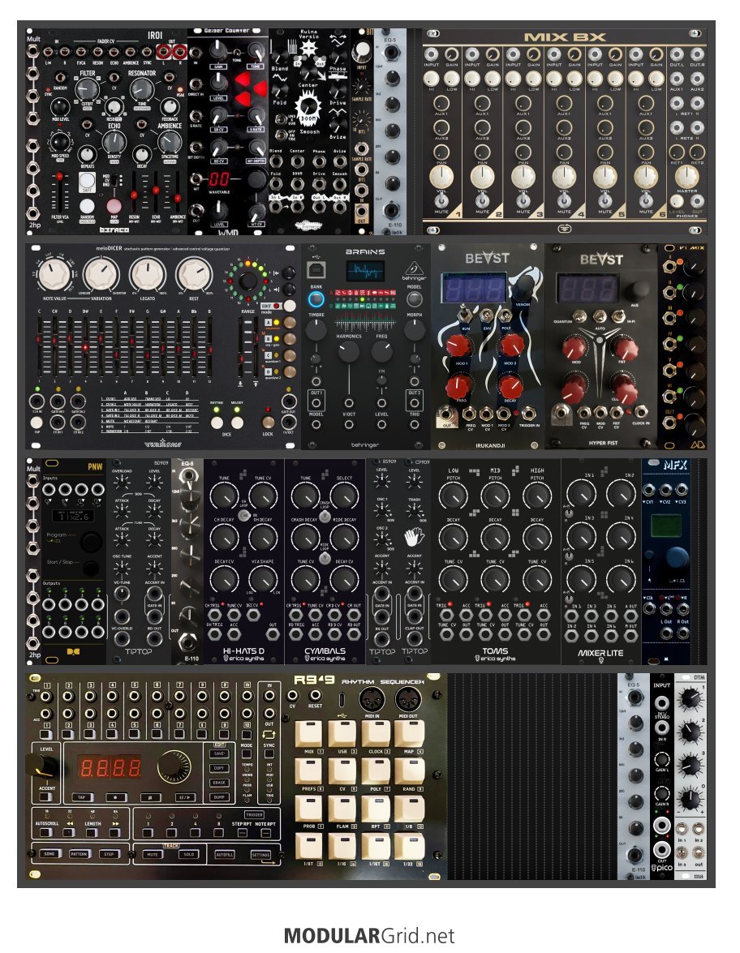Click the IROI FILTER VCA fader

pyautogui.click(x=59, y=192)
